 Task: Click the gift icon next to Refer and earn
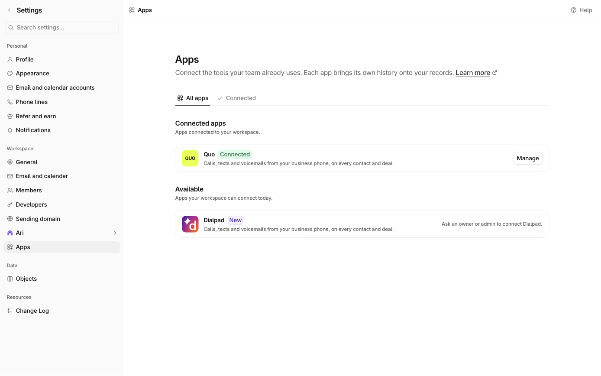pos(10,116)
